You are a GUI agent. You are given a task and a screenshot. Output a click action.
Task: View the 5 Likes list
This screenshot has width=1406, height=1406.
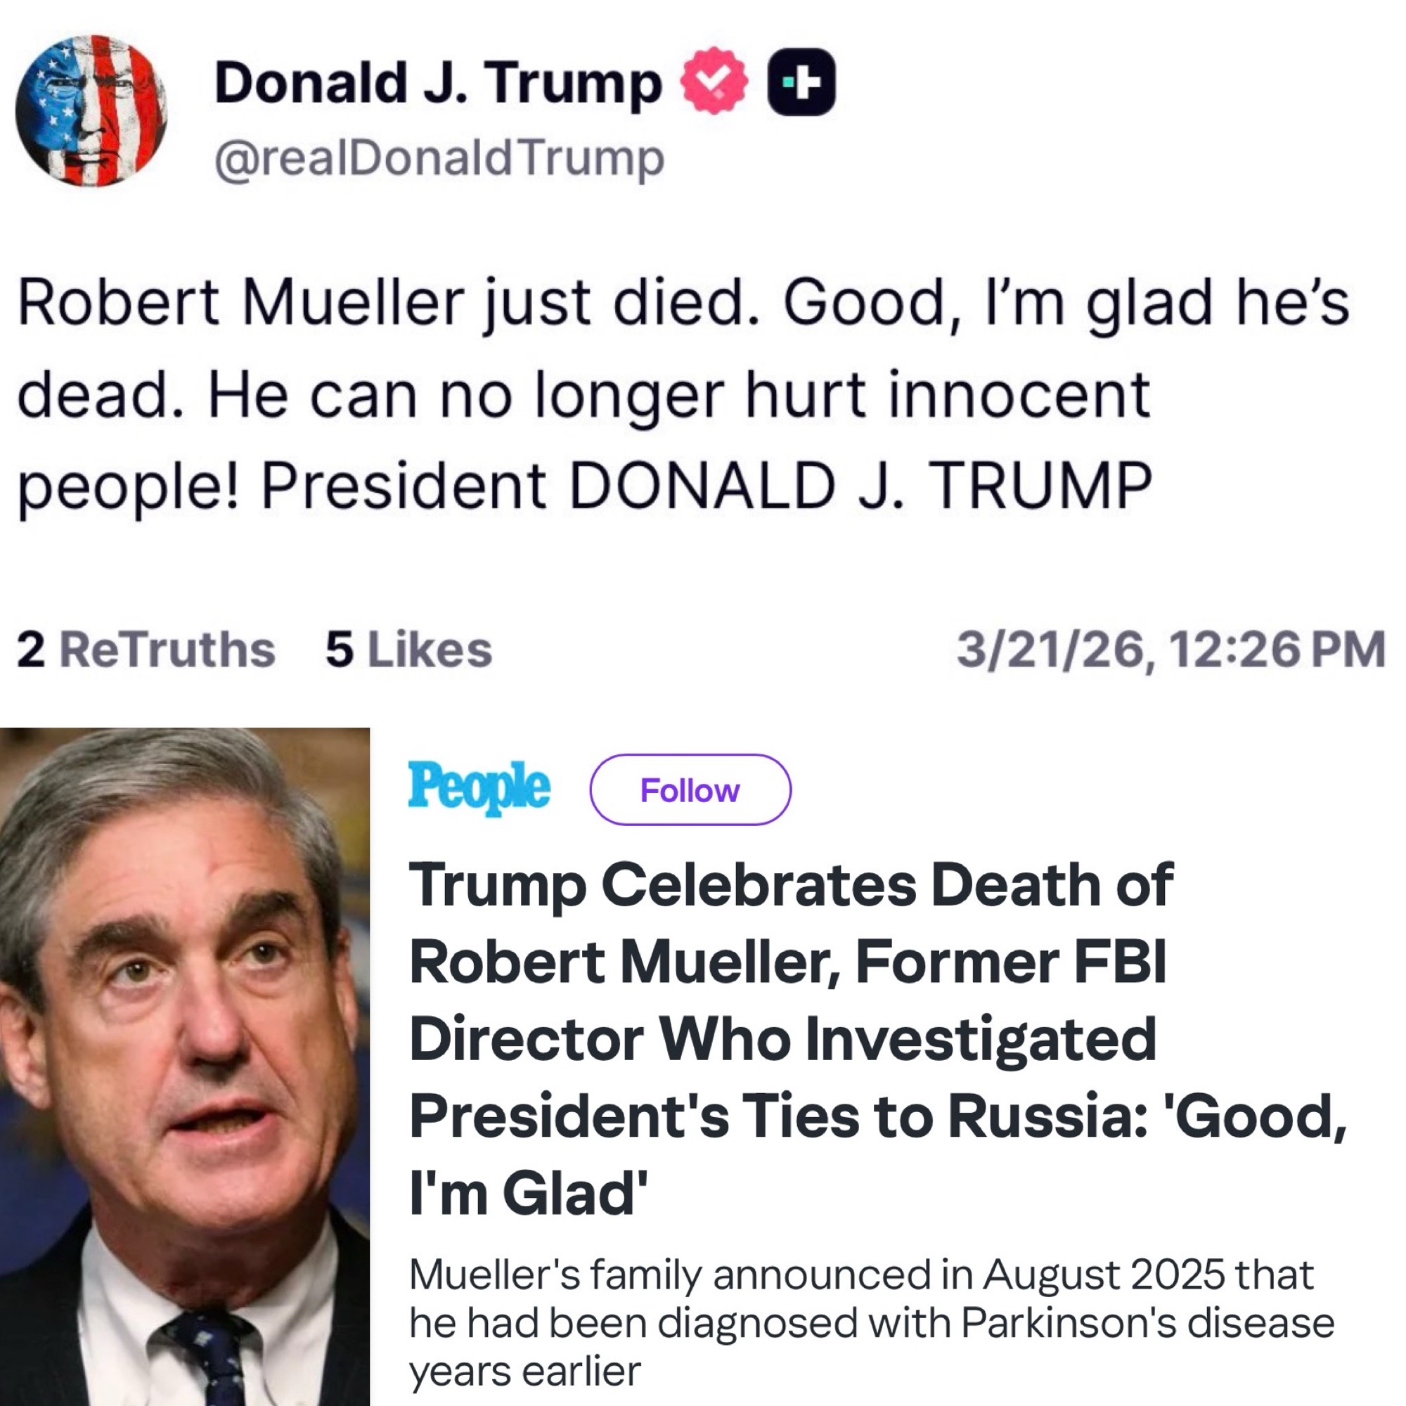[408, 649]
